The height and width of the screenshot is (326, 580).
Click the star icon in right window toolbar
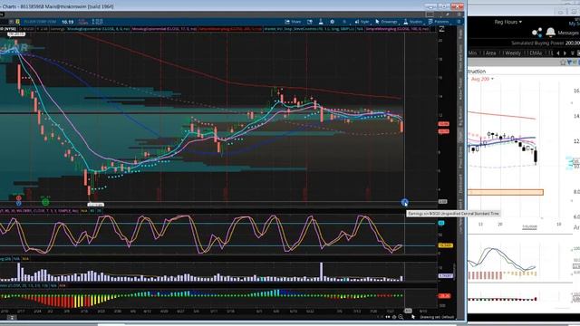tap(563, 62)
